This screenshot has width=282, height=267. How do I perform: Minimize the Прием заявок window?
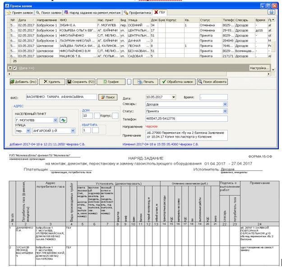[x=263, y=6]
